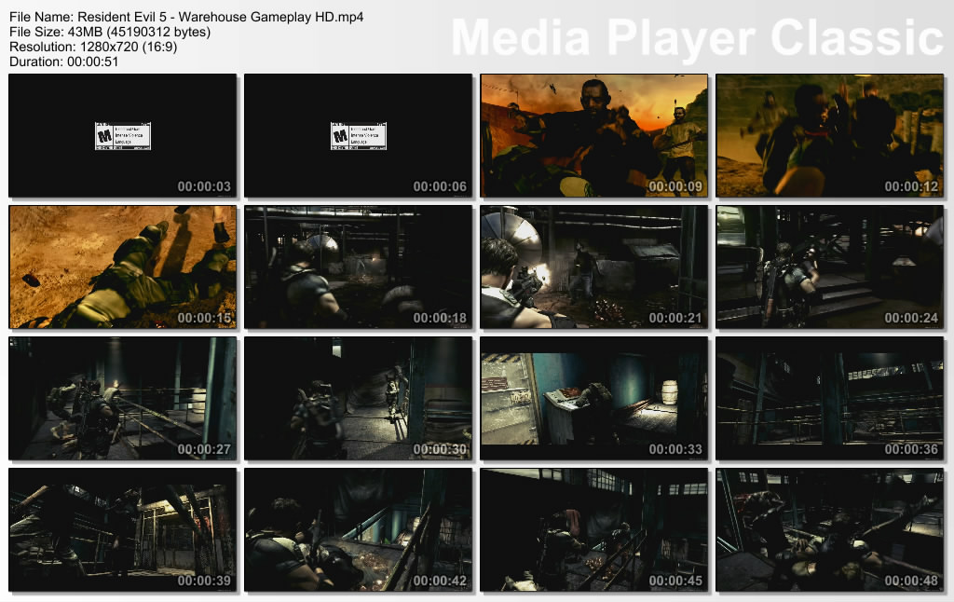This screenshot has width=954, height=602.
Task: Select the thumbnail stamped 00:00:45
Action: coord(593,530)
